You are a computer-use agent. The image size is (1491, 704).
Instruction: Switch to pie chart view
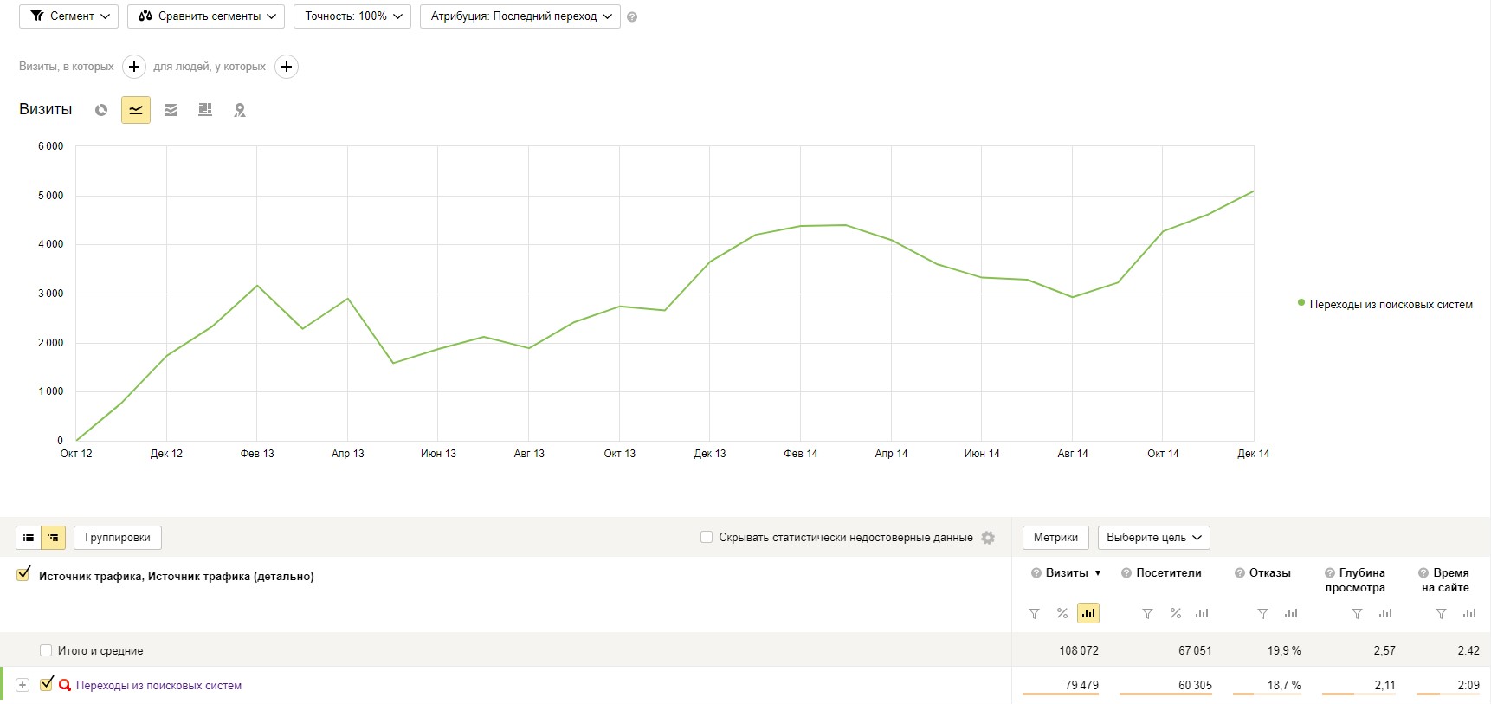pos(101,110)
